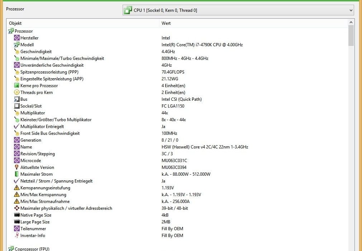Click the Inventar-Info row icon
This screenshot has height=251, width=362.
point(16,235)
